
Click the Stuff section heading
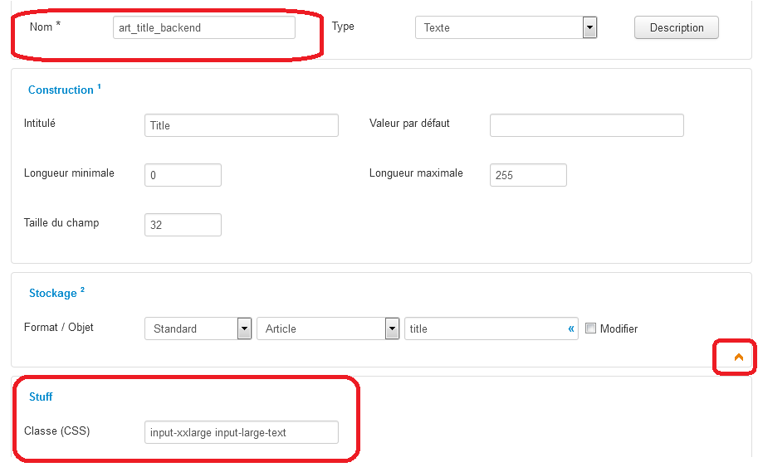[41, 397]
